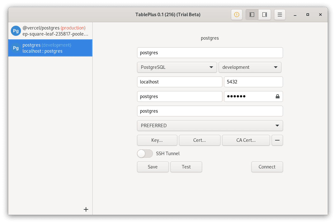The width and height of the screenshot is (336, 224).
Task: Open the PostgreSQL database type dropdown
Action: click(177, 67)
